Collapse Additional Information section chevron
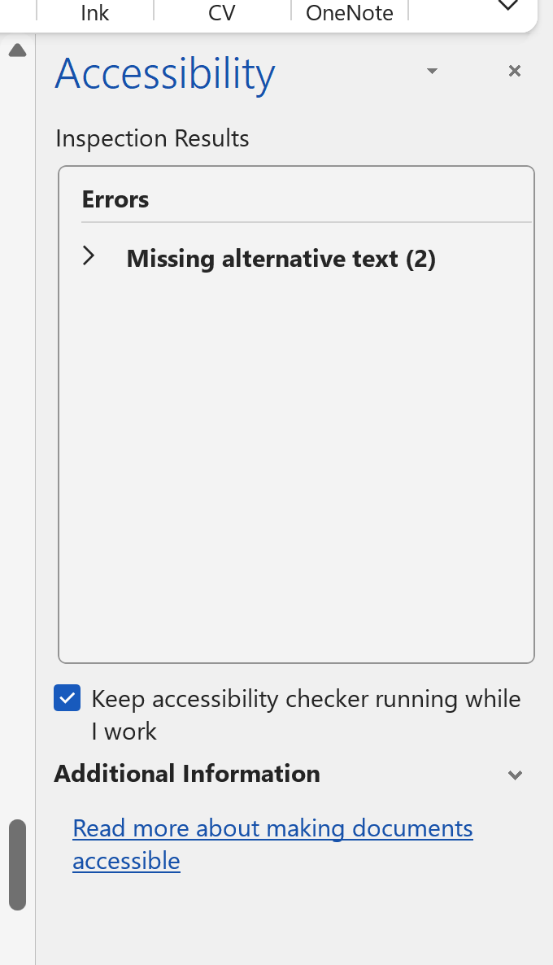The image size is (553, 965). point(514,775)
